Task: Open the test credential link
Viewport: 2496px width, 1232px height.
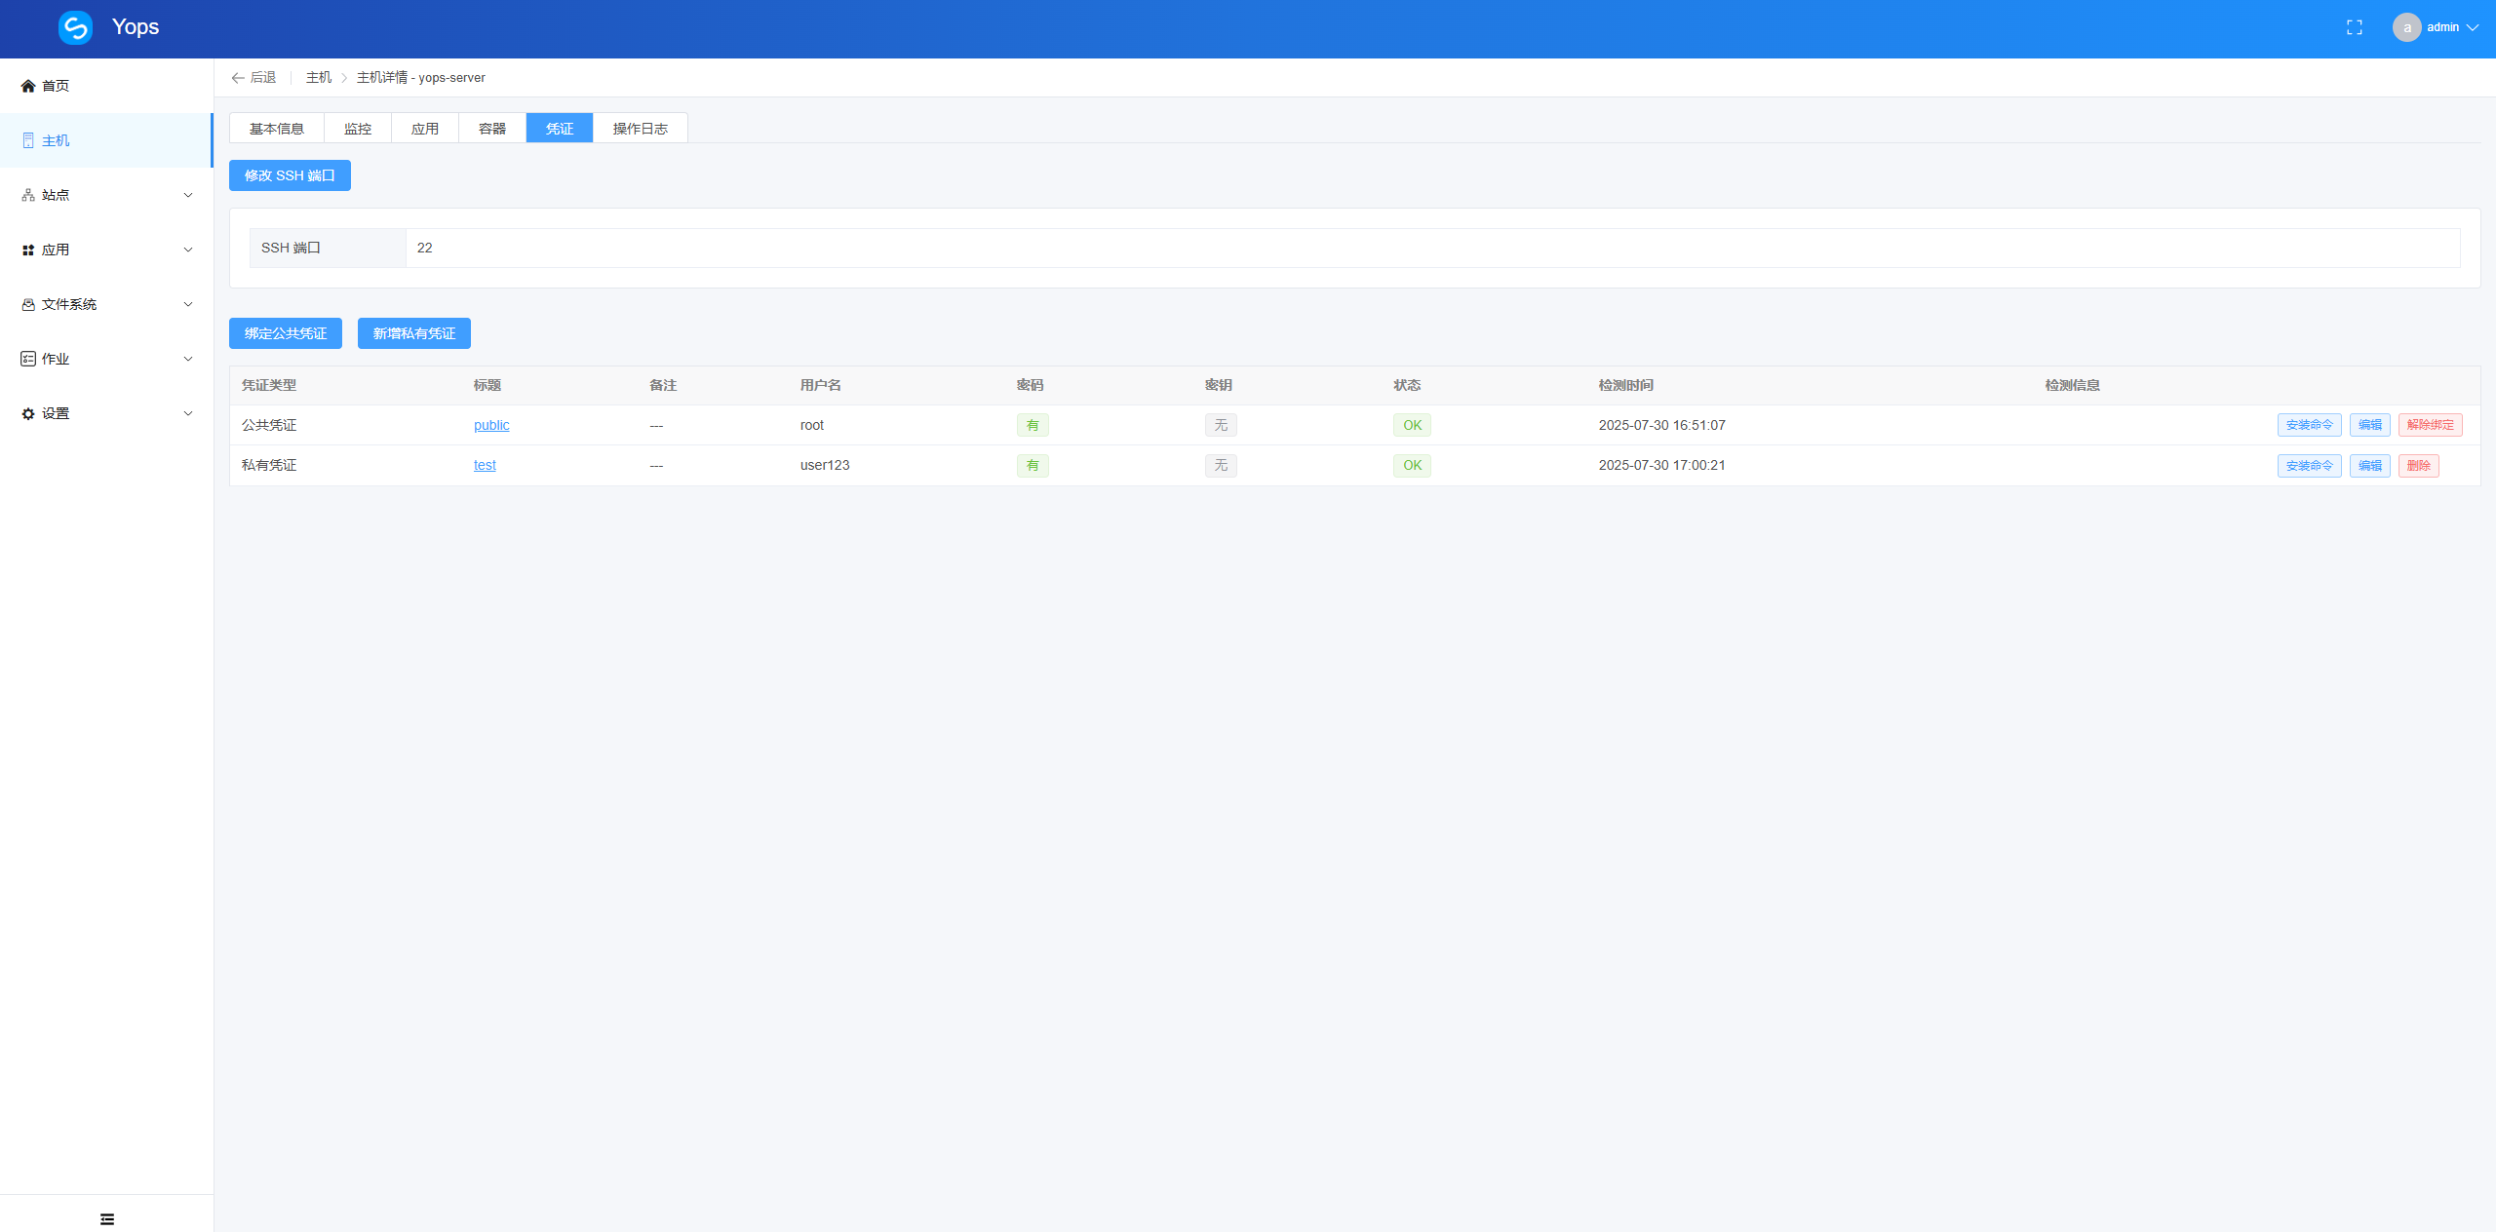Action: [485, 465]
